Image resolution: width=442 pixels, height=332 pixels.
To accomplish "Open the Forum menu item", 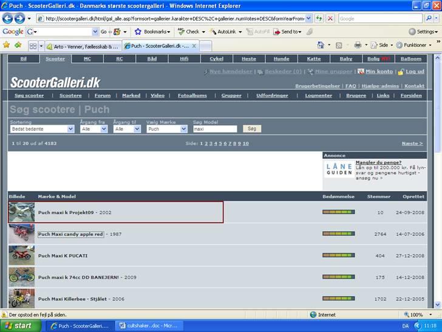I will point(103,95).
